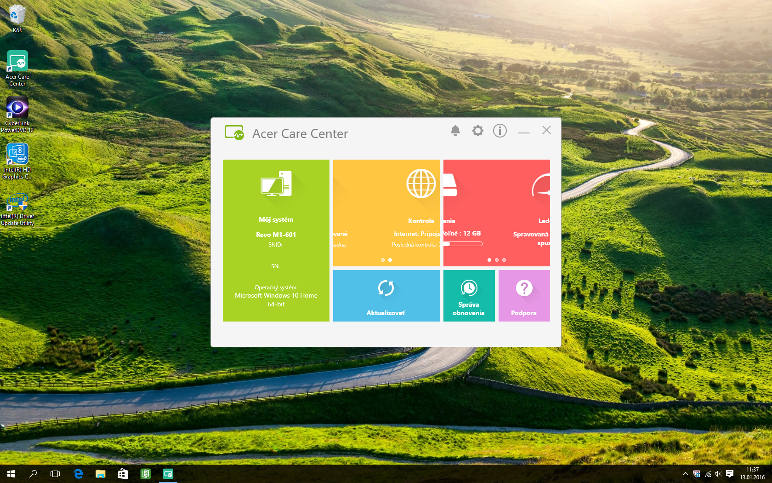
Task: Select Acer Care Center desktop shortcut
Action: (x=17, y=69)
